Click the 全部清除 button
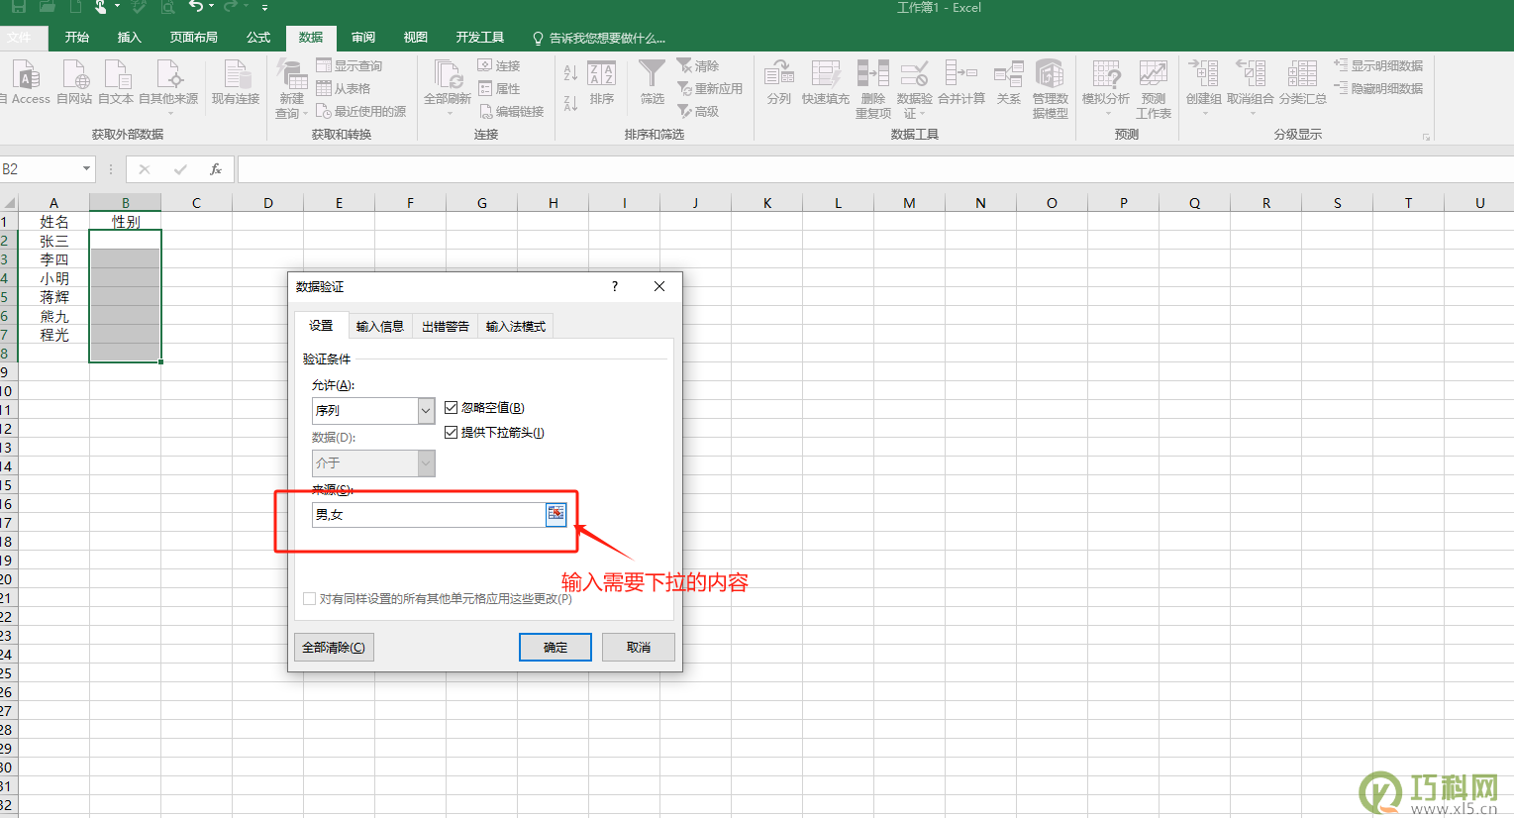This screenshot has width=1514, height=818. coord(334,648)
